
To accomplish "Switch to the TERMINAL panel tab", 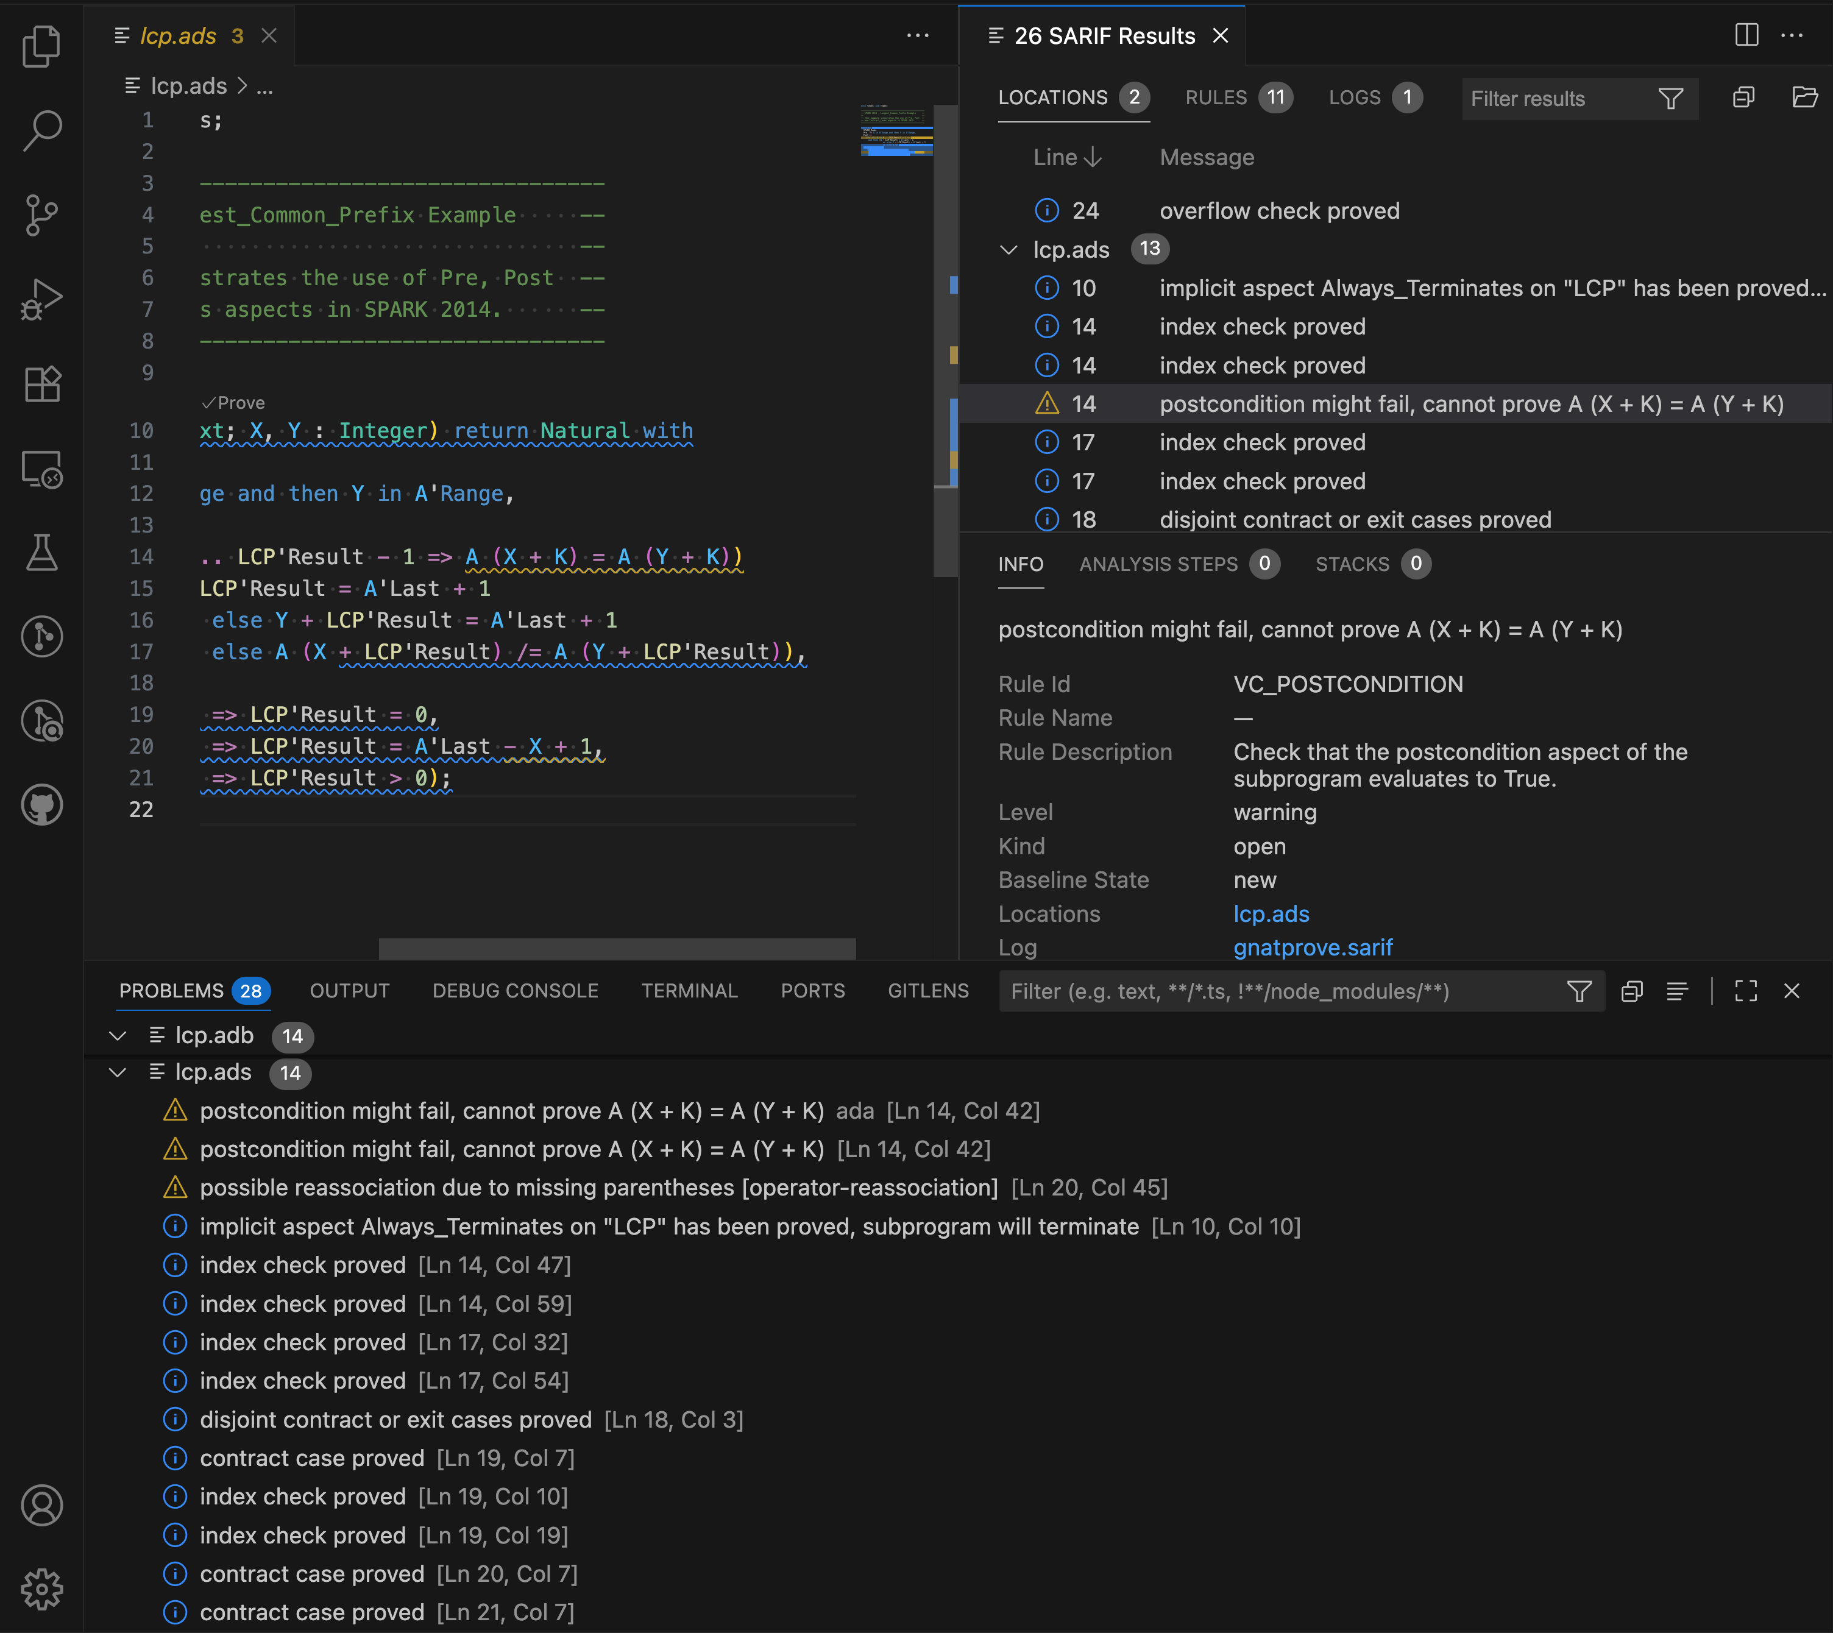I will pyautogui.click(x=689, y=991).
